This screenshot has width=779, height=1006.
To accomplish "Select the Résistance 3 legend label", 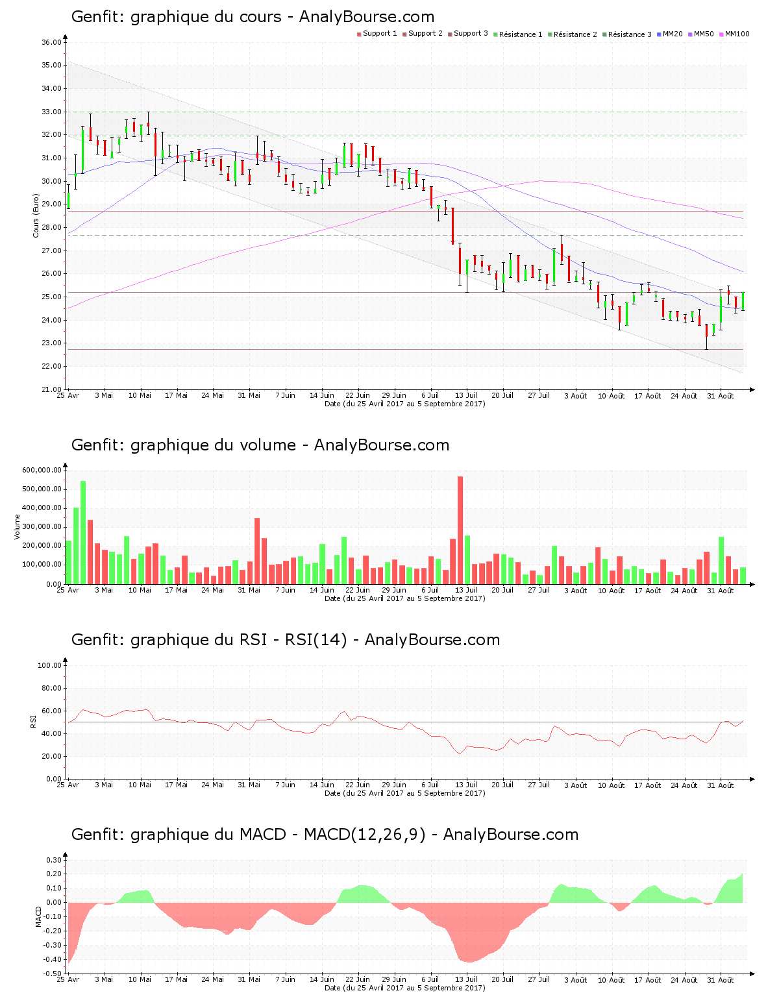I will pyautogui.click(x=630, y=34).
